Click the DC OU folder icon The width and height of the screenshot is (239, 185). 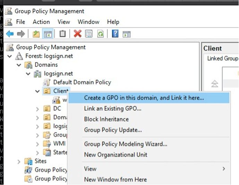coord(47,109)
